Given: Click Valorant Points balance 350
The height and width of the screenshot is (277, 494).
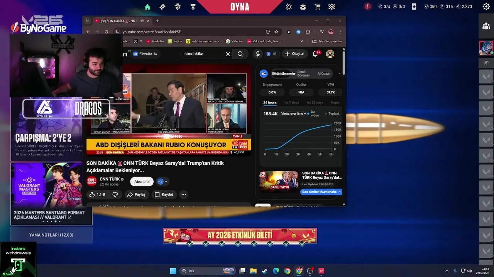Looking at the screenshot, I should [430, 7].
